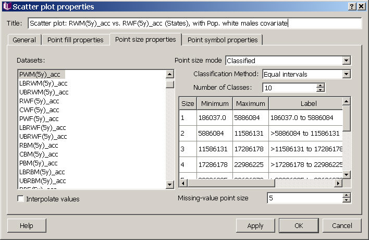The height and width of the screenshot is (240, 369).
Task: Open the Point size mode dropdown
Action: [x=347, y=61]
